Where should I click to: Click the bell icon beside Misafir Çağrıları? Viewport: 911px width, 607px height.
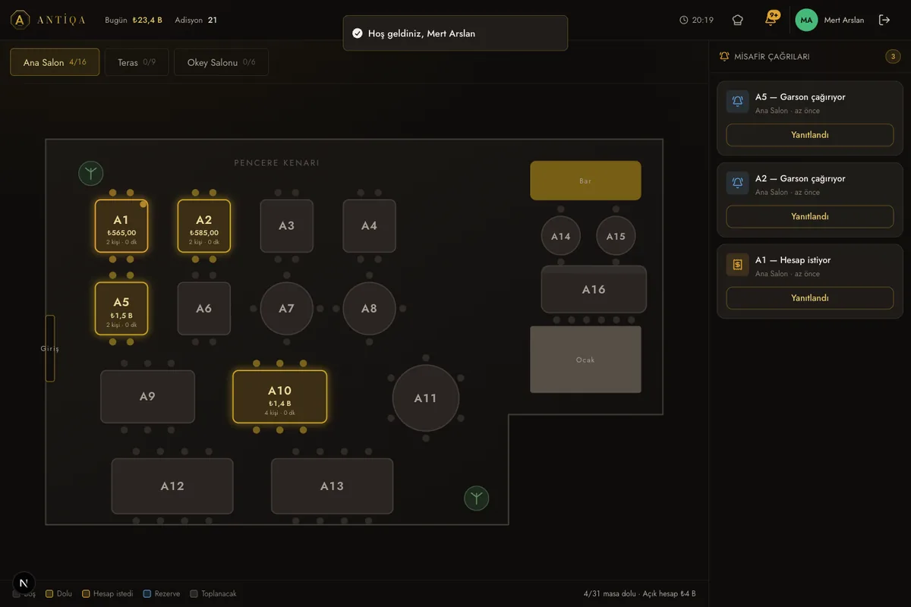[724, 56]
